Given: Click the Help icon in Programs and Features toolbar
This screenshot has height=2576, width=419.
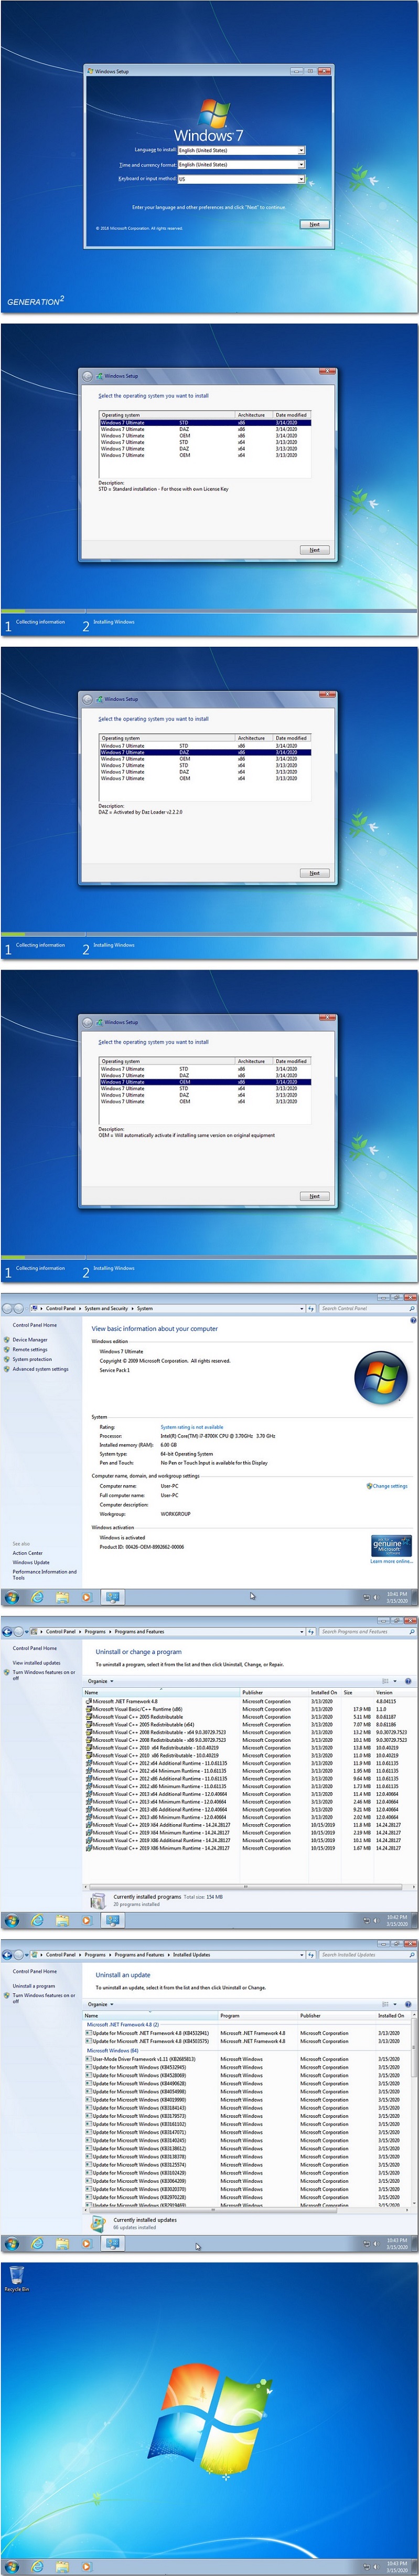Looking at the screenshot, I should click(408, 1681).
